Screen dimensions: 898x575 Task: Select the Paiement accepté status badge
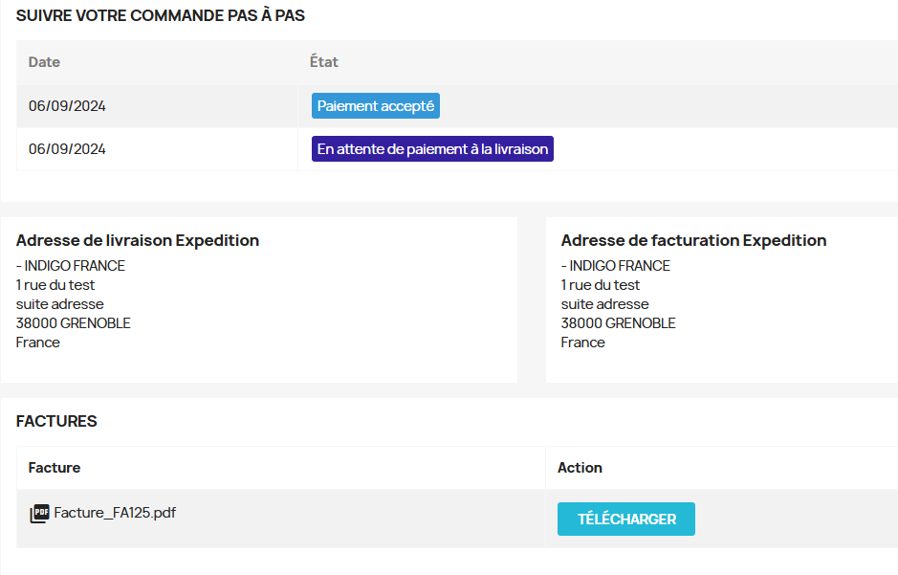click(x=376, y=106)
